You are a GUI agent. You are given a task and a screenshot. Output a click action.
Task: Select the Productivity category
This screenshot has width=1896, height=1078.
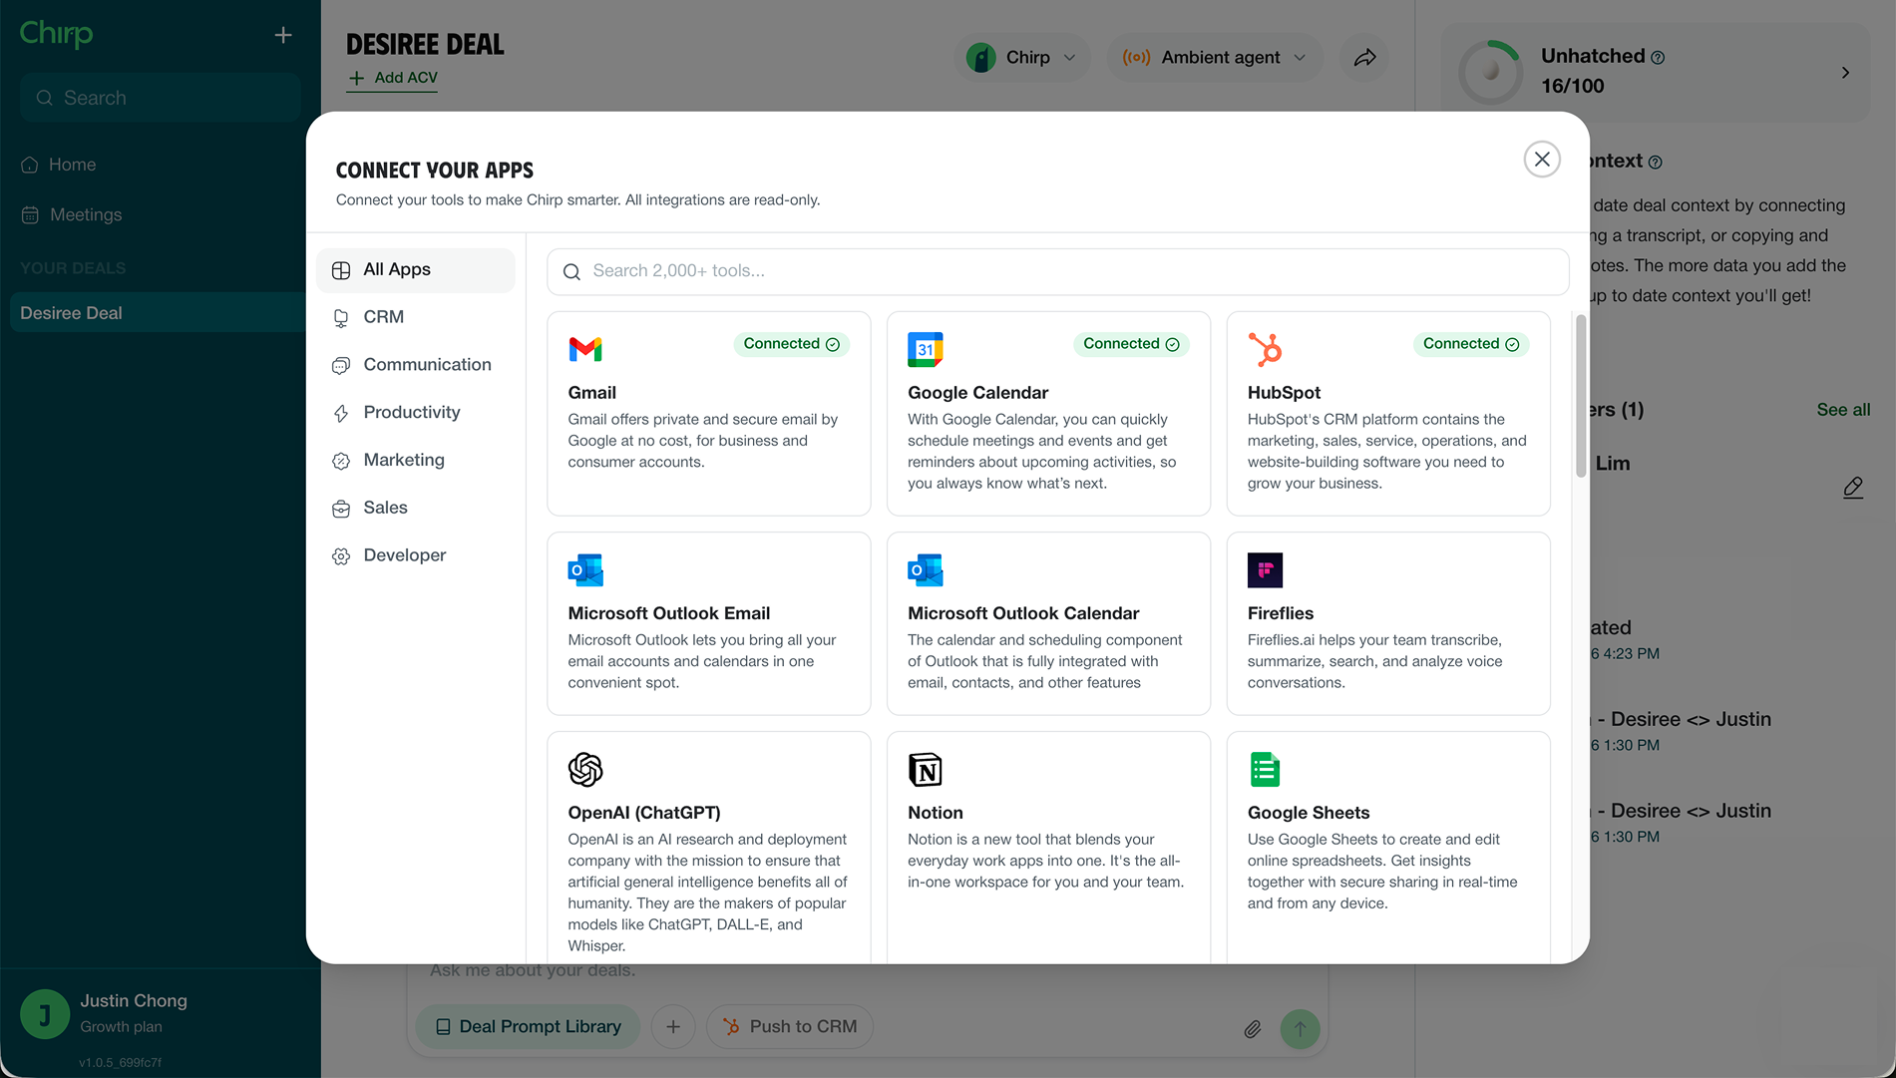tap(412, 412)
